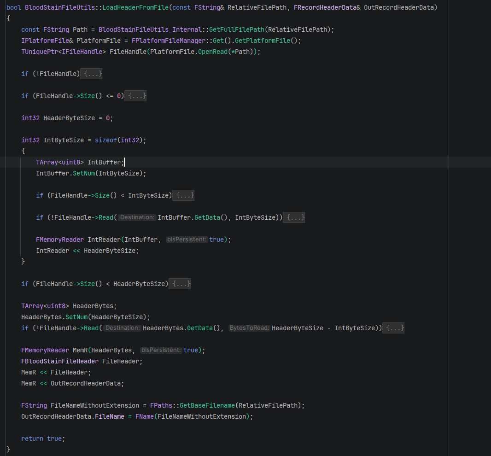Click the LoadHeaderFromFile function name

[135, 7]
